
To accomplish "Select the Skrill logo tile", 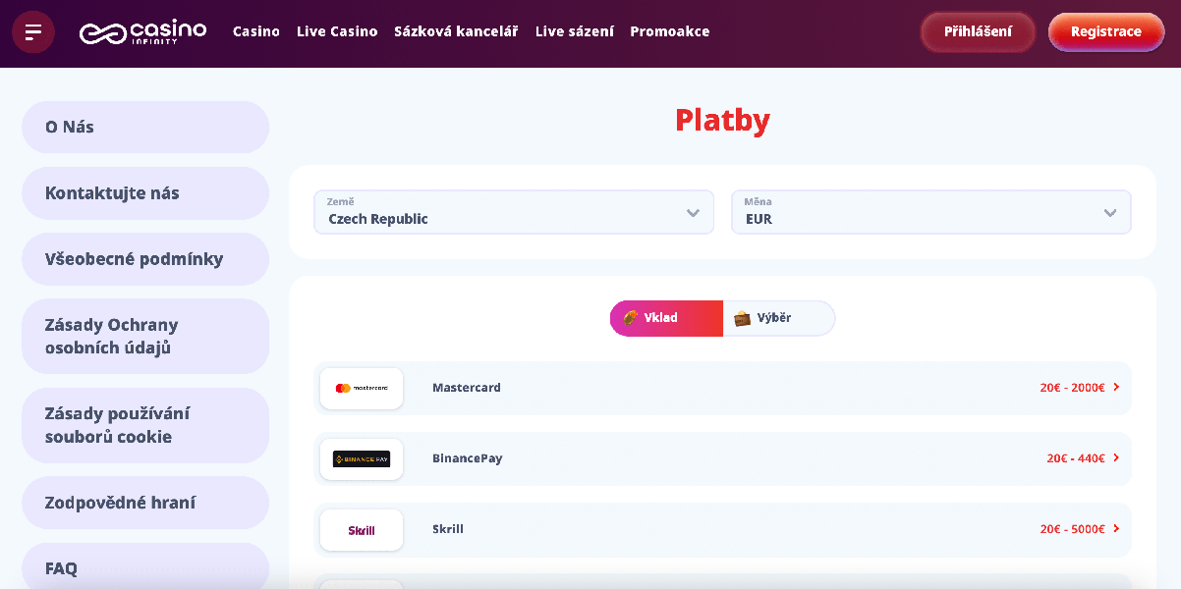I will [x=362, y=530].
